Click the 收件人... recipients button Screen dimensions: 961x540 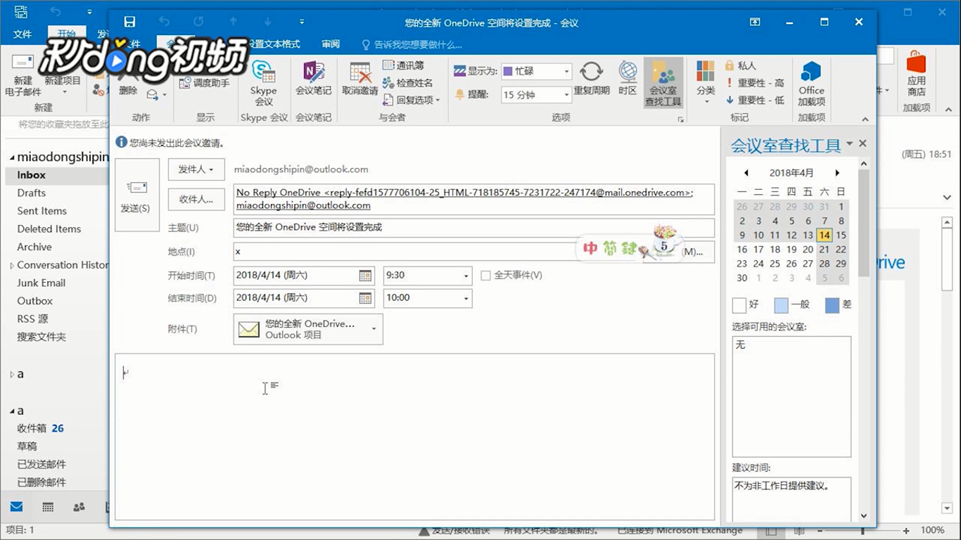click(196, 200)
